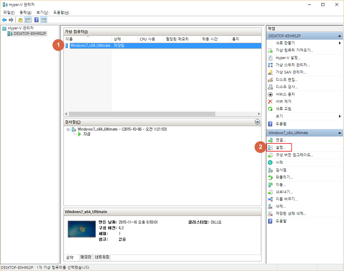The width and height of the screenshot is (344, 271).
Task: Click the scroll left arrow in VM list
Action: [x=66, y=114]
